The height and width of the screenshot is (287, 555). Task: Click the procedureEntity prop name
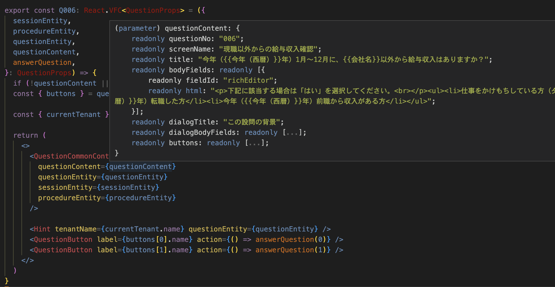[x=45, y=31]
